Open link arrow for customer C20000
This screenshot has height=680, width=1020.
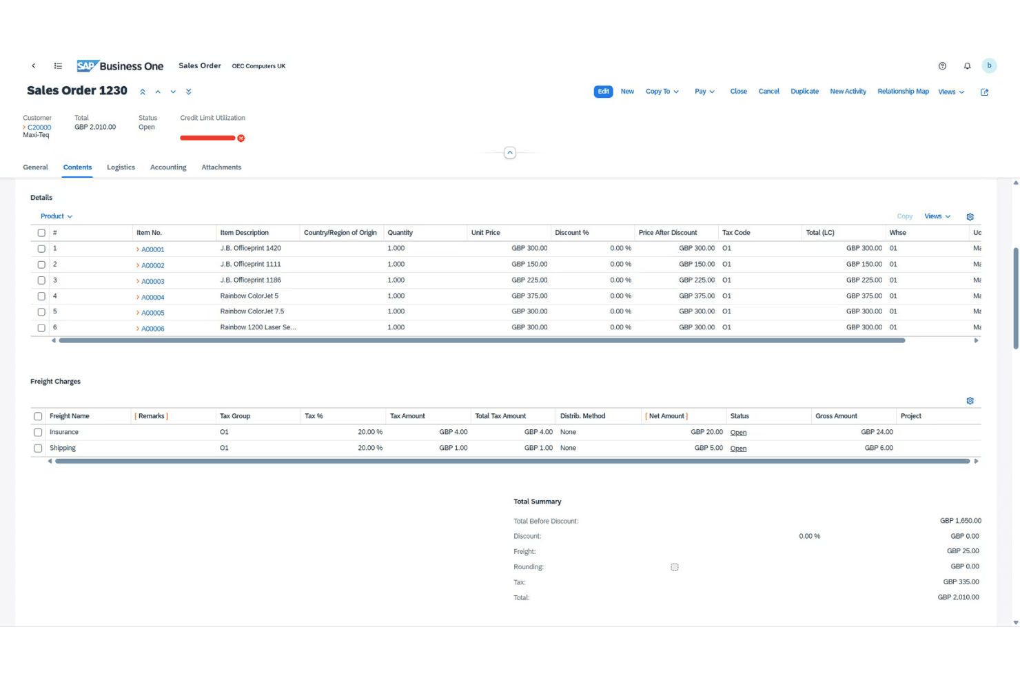click(x=24, y=127)
